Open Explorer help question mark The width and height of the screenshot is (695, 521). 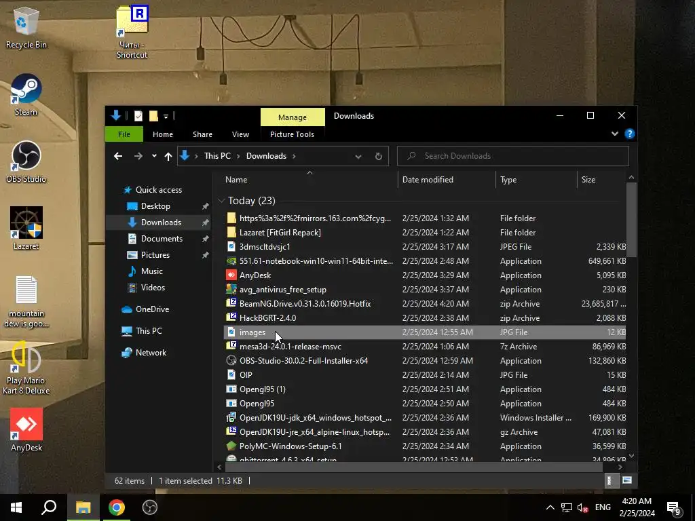tap(629, 134)
